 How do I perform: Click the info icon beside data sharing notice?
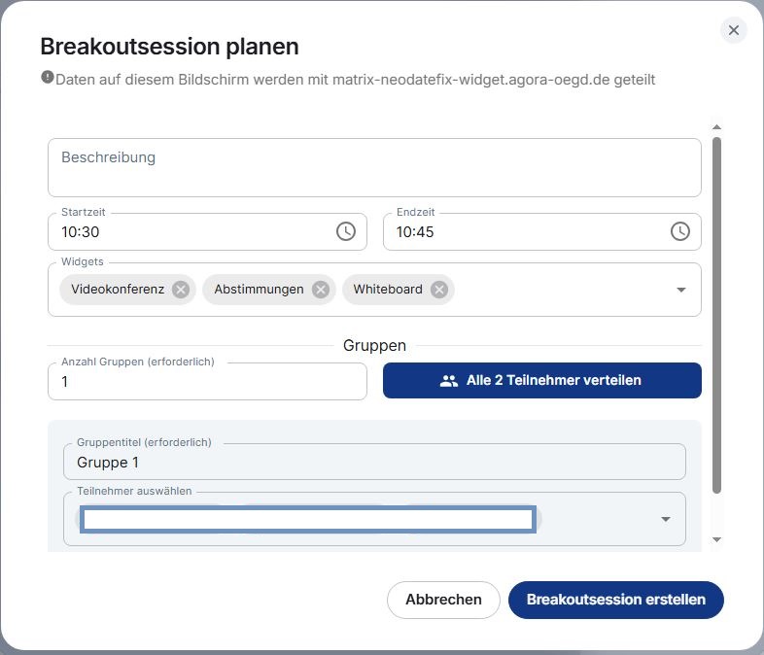coord(48,77)
